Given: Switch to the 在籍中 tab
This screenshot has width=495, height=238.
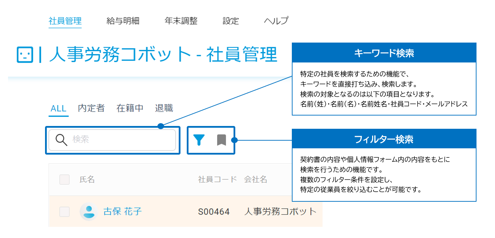Looking at the screenshot, I should point(130,108).
